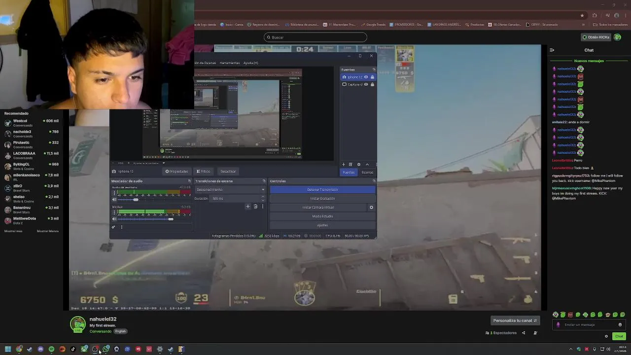The image size is (631, 355).
Task: Open Mic/Aux channel options dots
Action: [114, 212]
